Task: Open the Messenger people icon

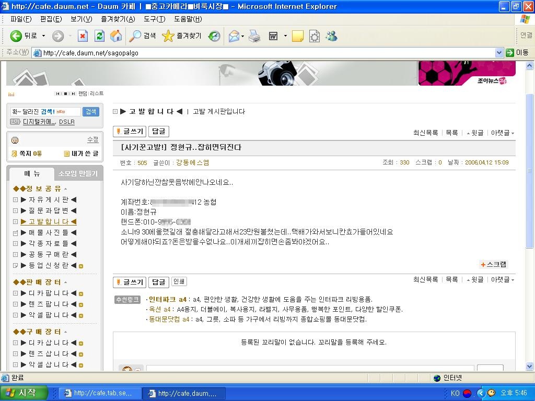Action: pos(331,36)
